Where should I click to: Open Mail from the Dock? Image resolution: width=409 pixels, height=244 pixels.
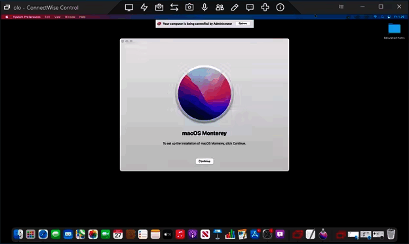click(68, 234)
